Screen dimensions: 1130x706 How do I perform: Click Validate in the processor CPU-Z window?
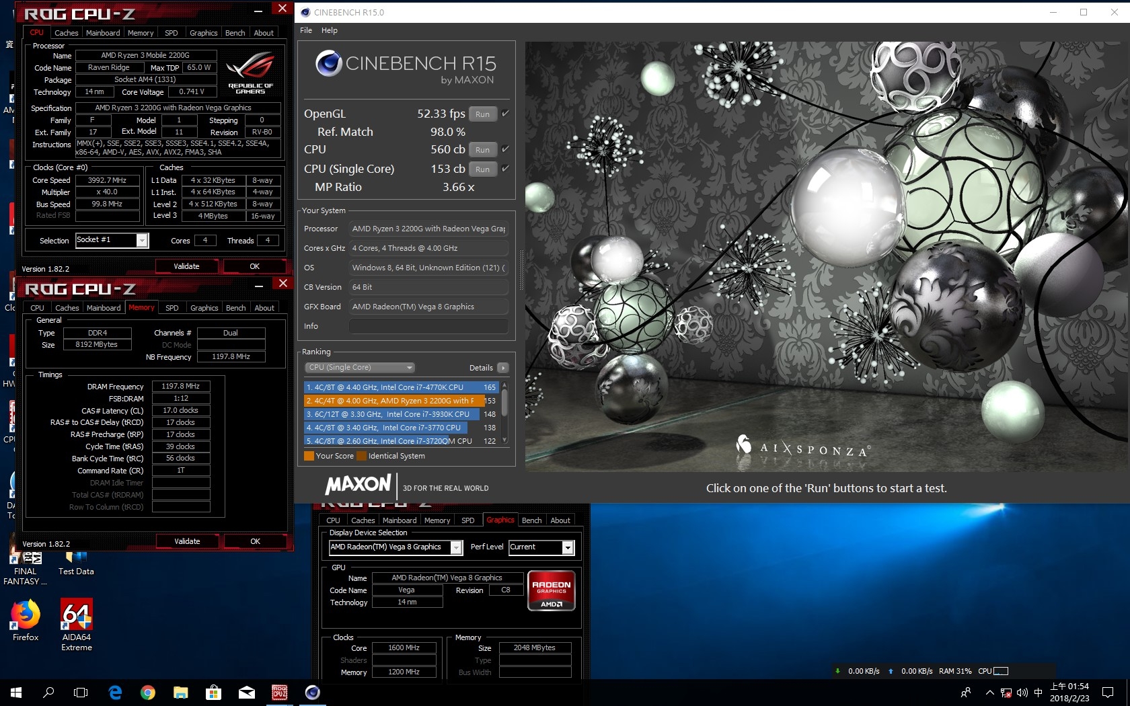(x=186, y=266)
